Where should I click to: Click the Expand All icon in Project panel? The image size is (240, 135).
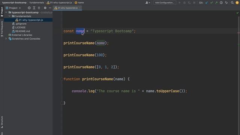pos(34,8)
